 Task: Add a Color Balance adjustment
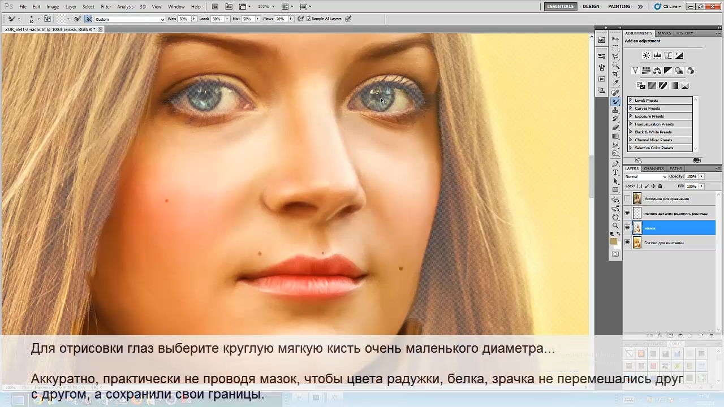point(657,71)
